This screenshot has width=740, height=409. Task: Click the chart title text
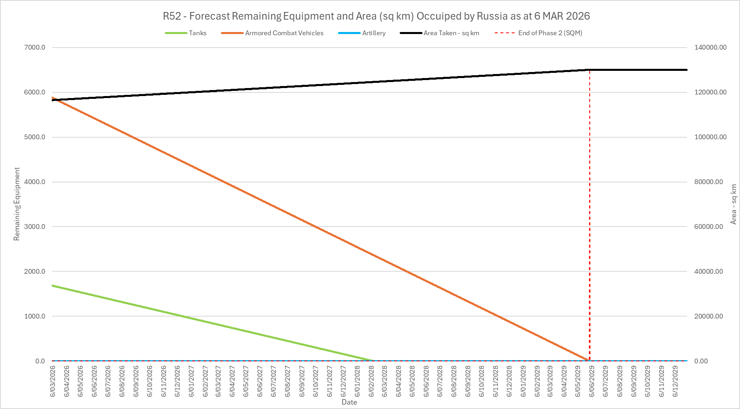click(376, 16)
